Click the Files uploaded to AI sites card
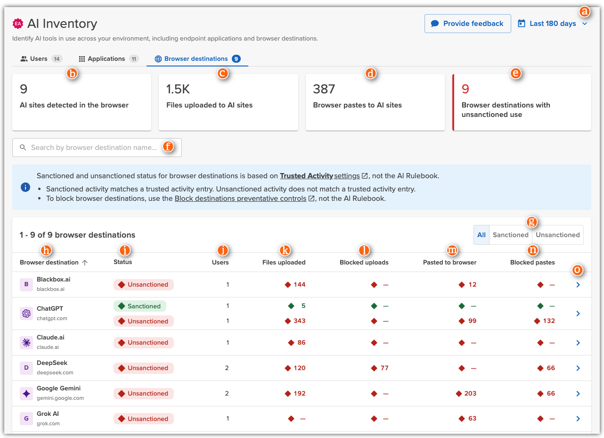The height and width of the screenshot is (438, 604). [x=229, y=102]
